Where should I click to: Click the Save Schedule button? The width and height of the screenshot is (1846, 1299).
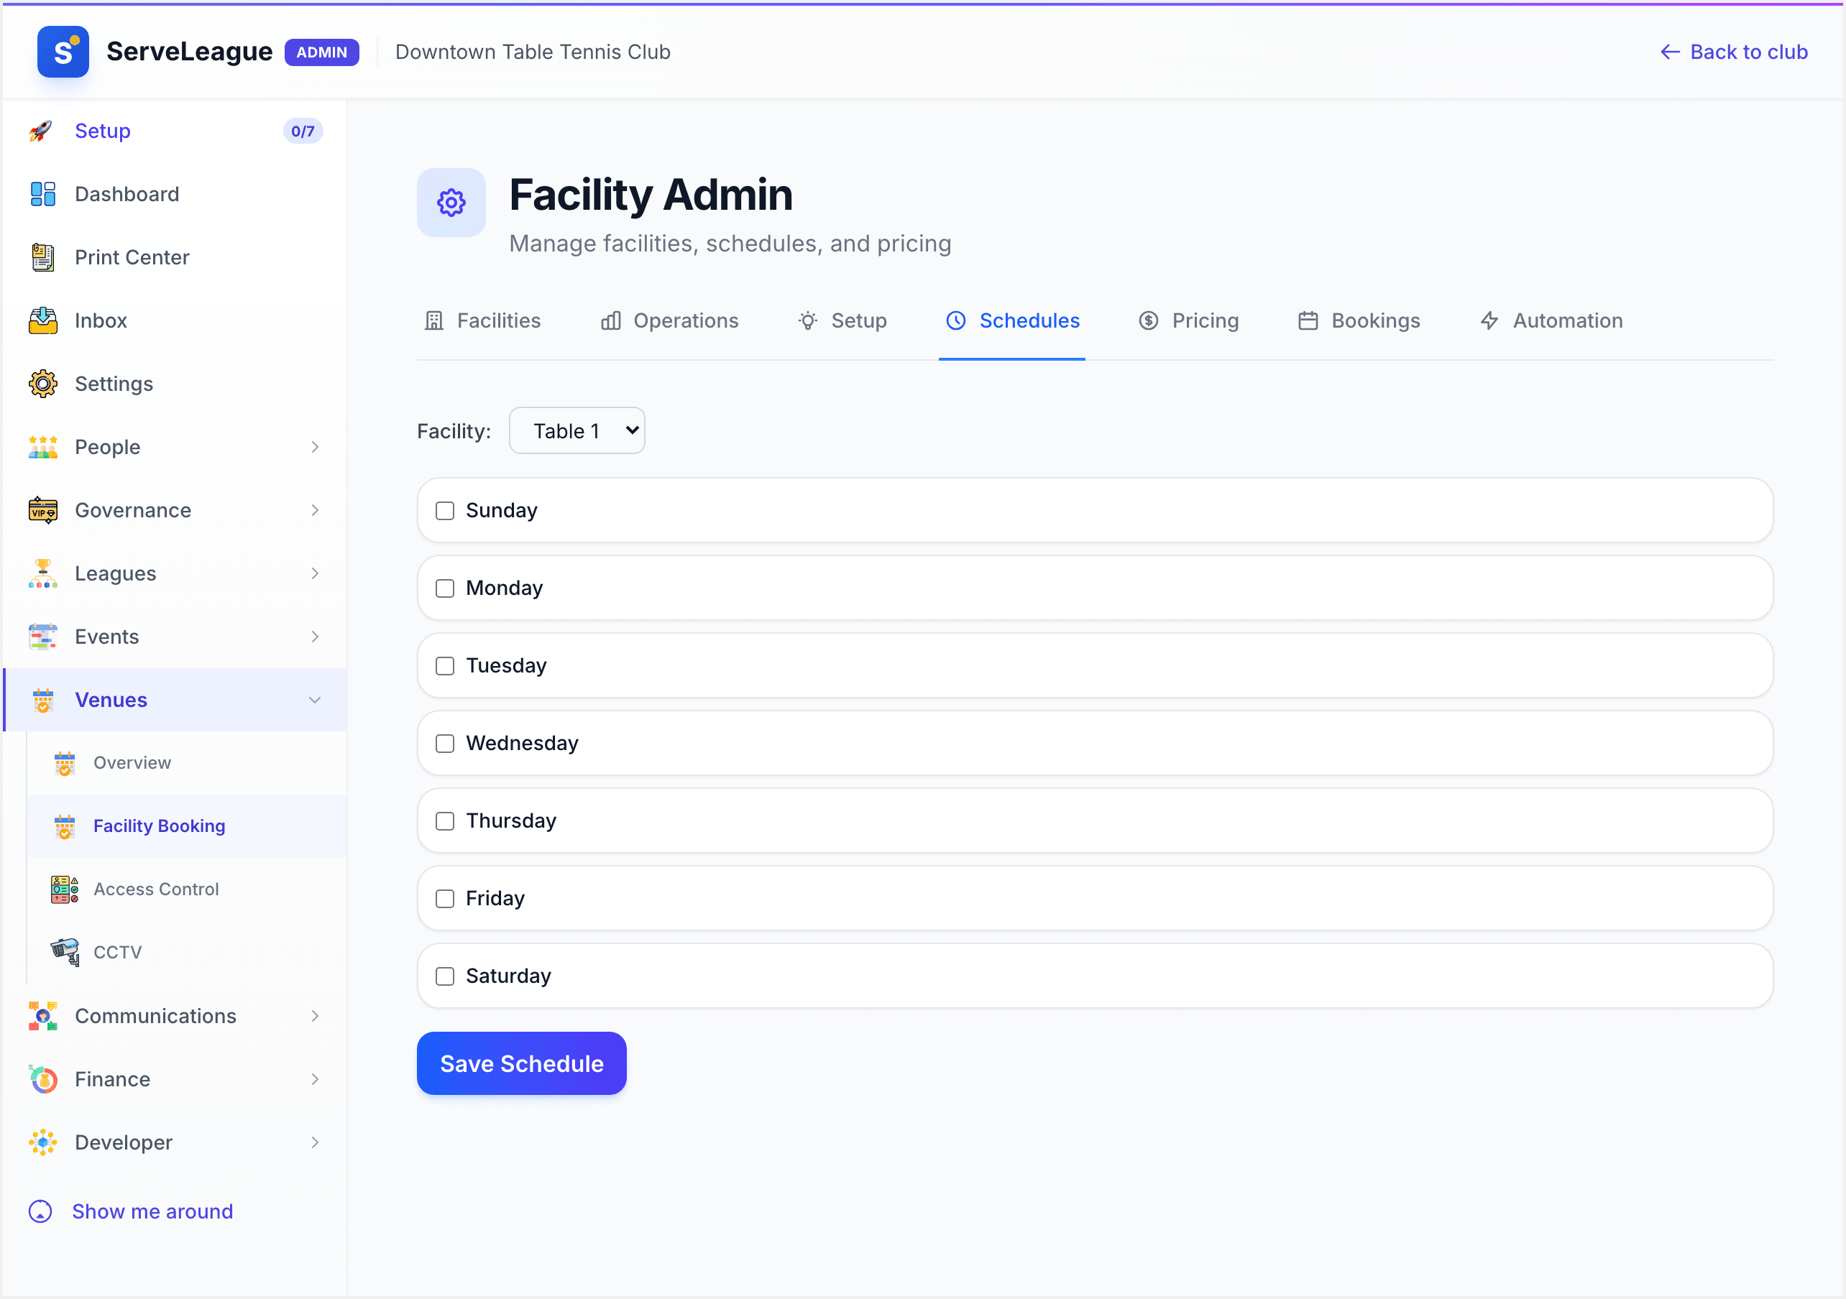(521, 1063)
